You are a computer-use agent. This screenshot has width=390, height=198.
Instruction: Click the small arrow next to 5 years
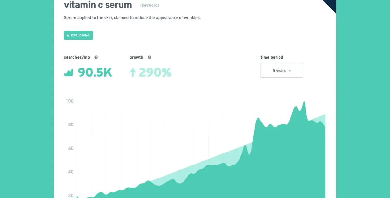[x=290, y=71]
